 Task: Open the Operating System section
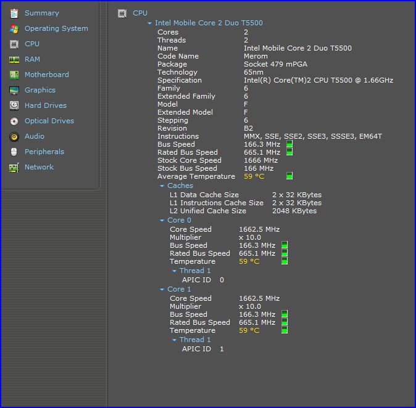point(56,28)
